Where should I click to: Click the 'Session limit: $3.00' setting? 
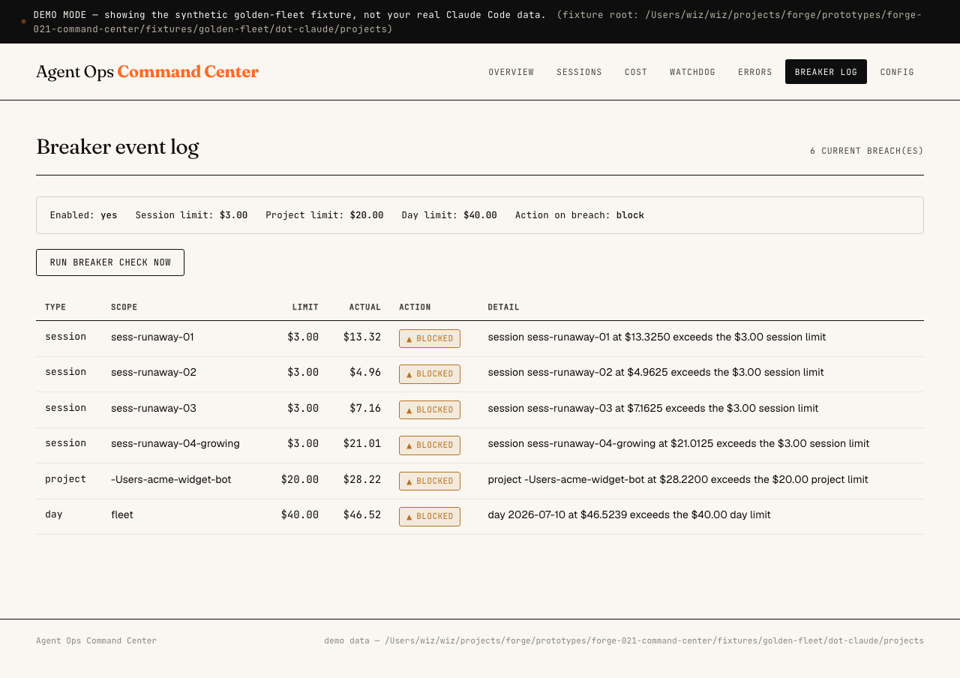click(x=191, y=215)
